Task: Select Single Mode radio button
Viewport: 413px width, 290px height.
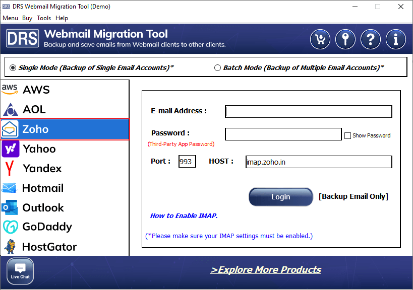Action: click(13, 68)
